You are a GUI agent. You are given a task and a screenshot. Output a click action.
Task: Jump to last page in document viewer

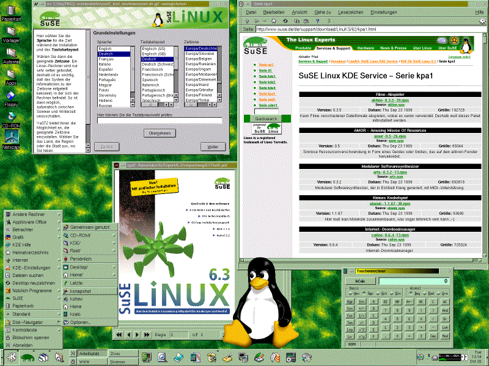(147, 334)
